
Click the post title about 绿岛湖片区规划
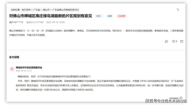tap(51, 16)
